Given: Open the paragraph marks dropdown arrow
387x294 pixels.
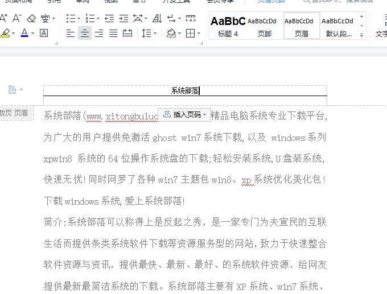Looking at the screenshot, I should tap(179, 19).
